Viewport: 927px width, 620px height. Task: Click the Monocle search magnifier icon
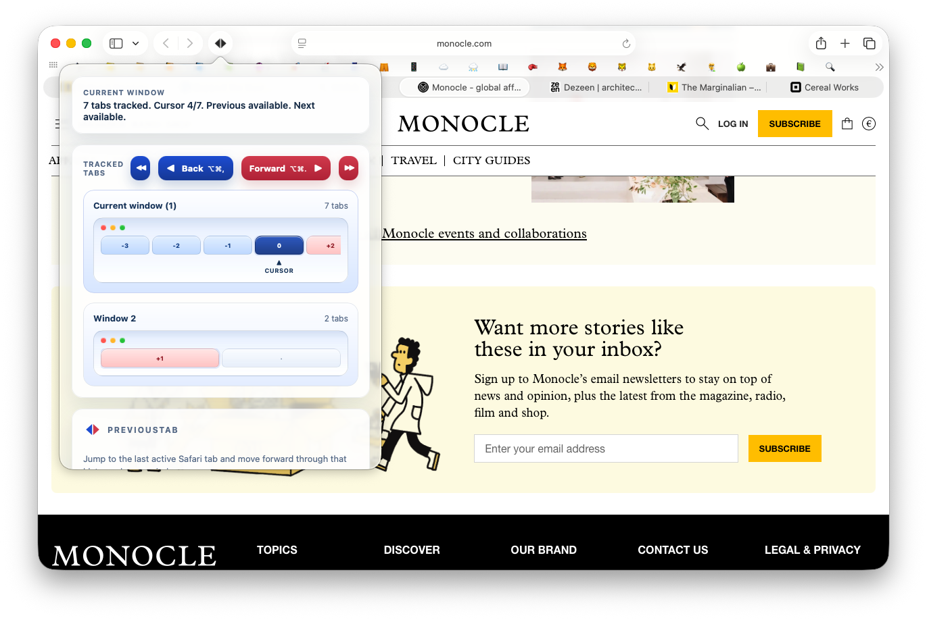pos(702,124)
